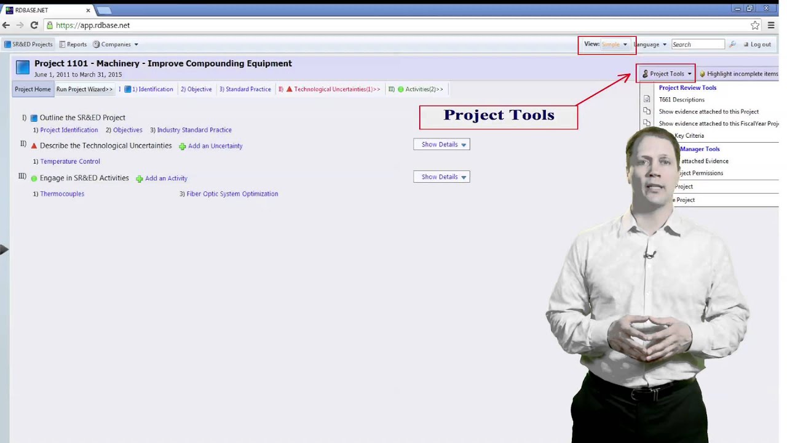Select T661 Descriptions from Project Tools menu
Screen dimensions: 787x443
[x=682, y=100]
